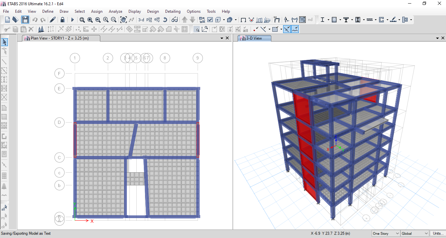Click the Delete X icon

click(31, 29)
